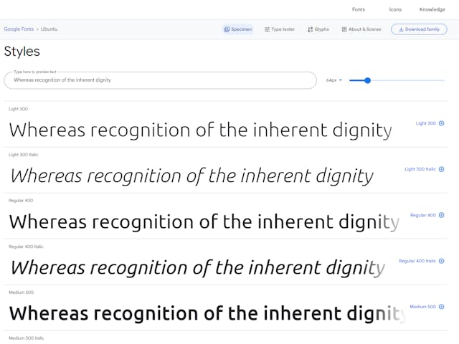Open the Fonts menu item
The width and height of the screenshot is (459, 344).
click(359, 9)
